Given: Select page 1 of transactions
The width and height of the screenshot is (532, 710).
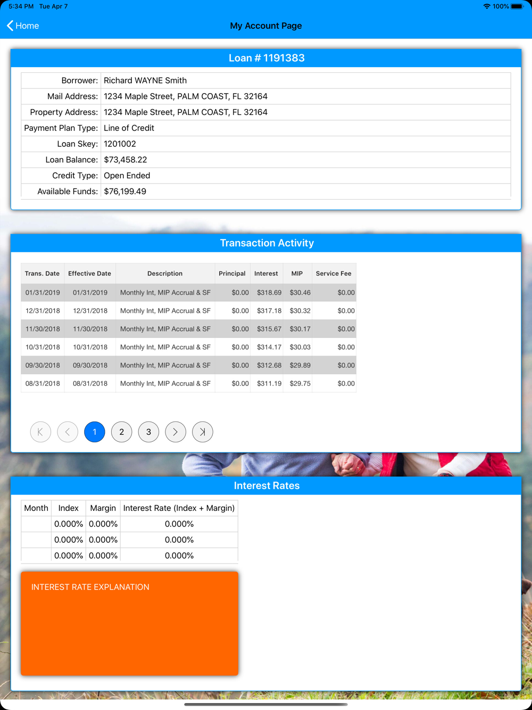Looking at the screenshot, I should tap(95, 432).
